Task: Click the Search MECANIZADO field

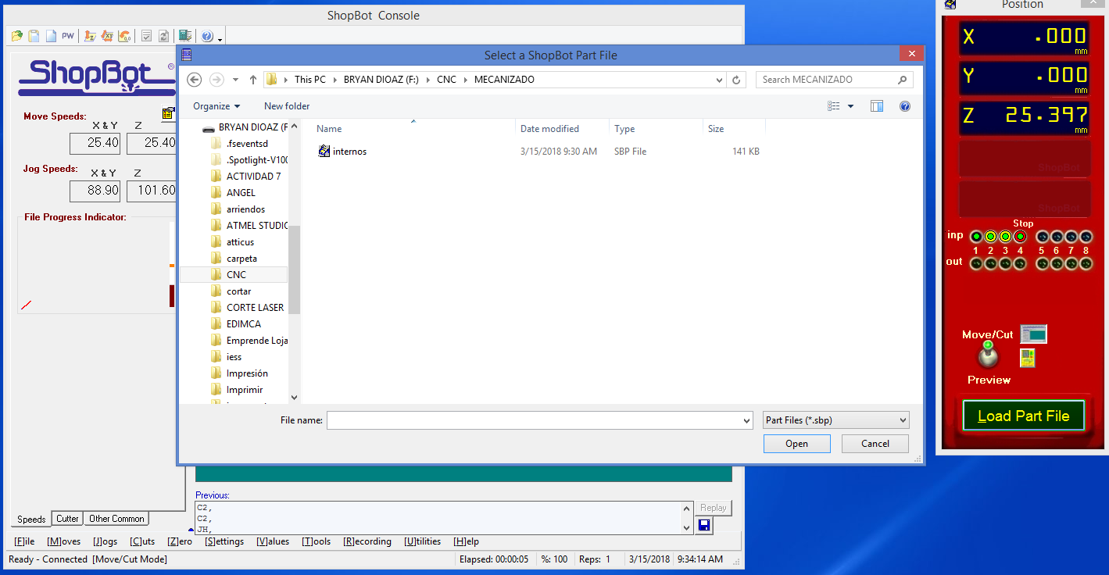Action: pos(833,80)
